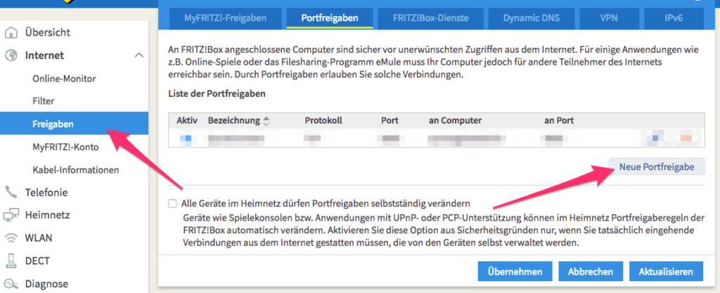
Task: Sort list by Bezeichnung column arrows
Action: point(266,121)
